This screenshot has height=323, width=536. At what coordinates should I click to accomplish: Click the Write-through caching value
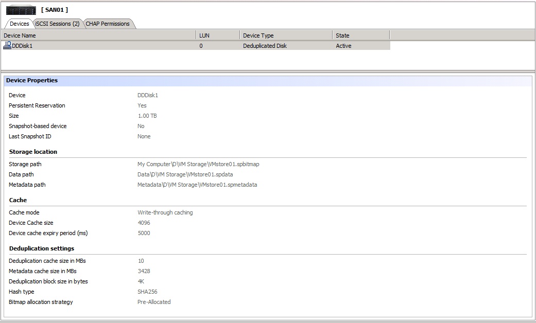[x=165, y=212]
